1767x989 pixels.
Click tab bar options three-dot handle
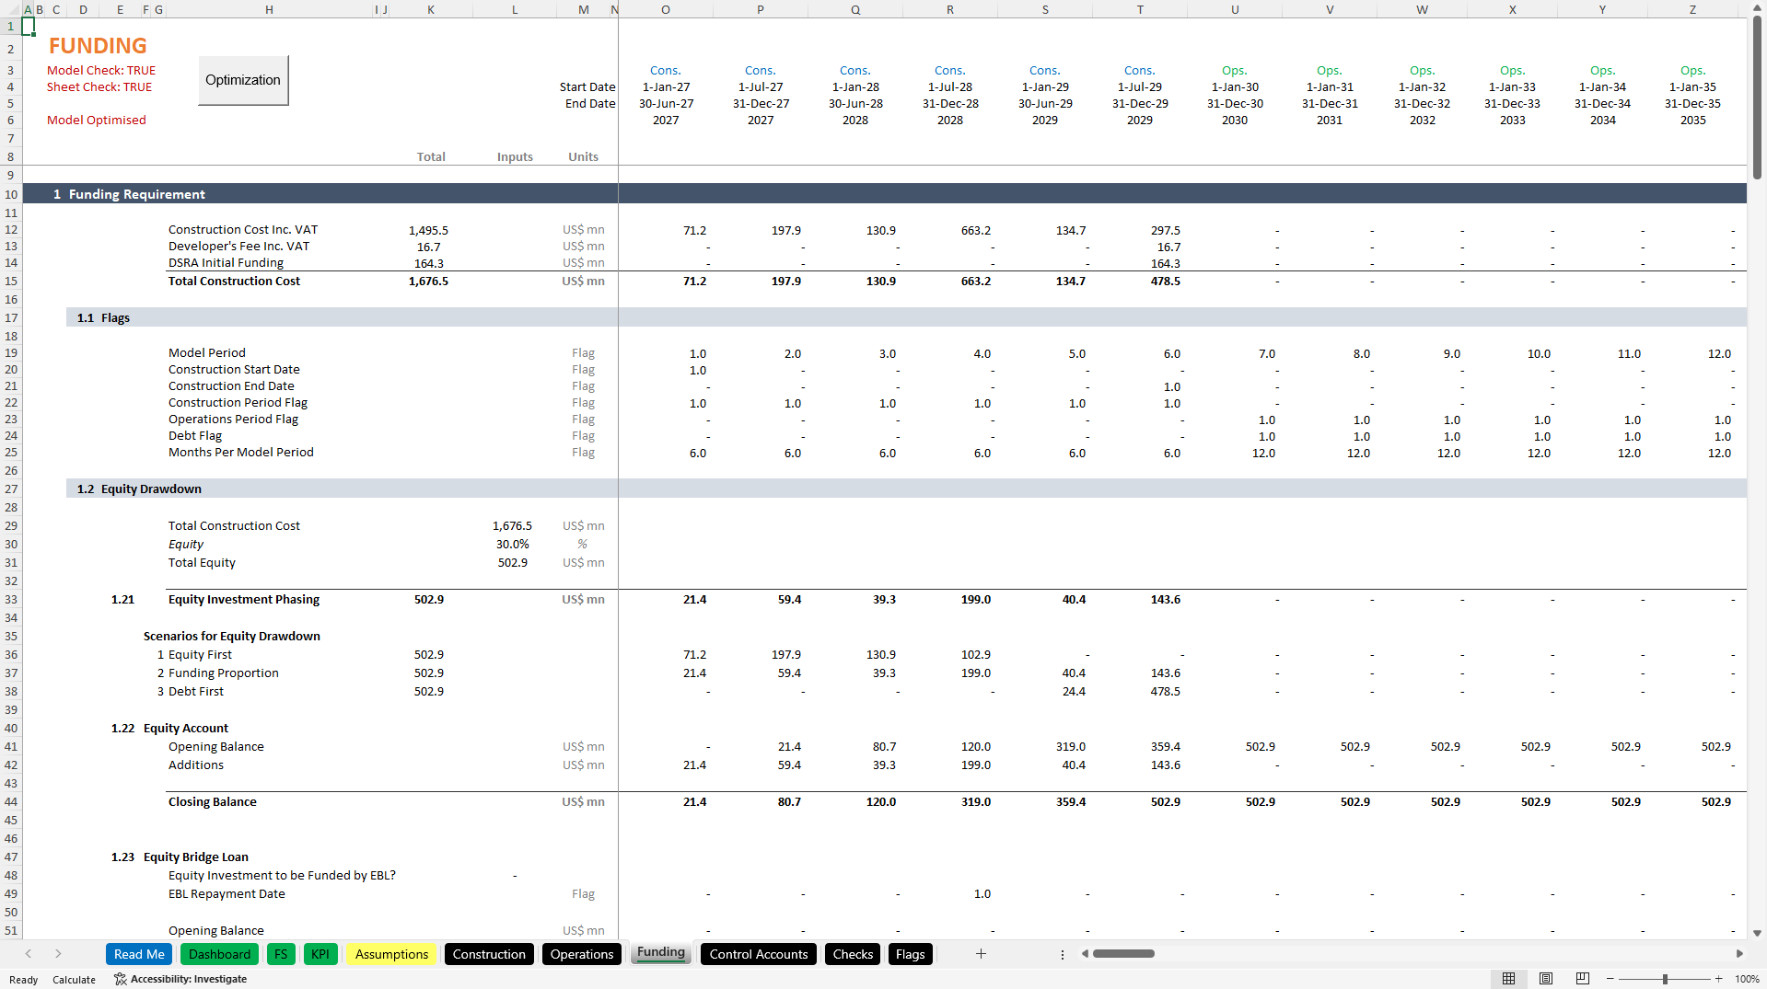click(x=1063, y=954)
